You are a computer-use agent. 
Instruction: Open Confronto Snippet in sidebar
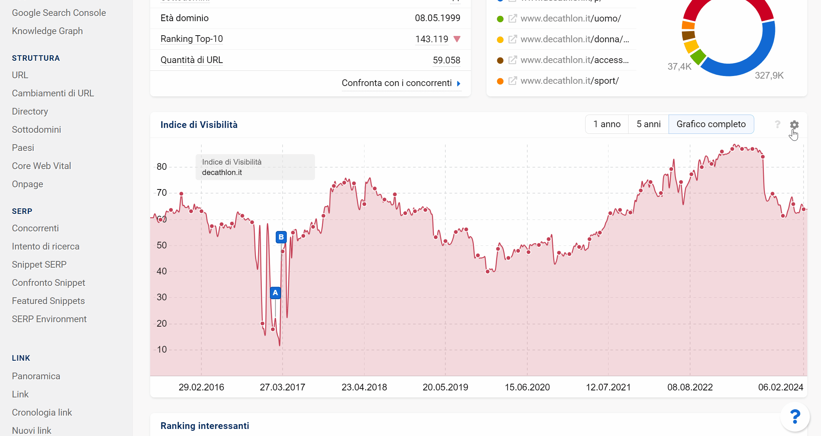coord(49,283)
